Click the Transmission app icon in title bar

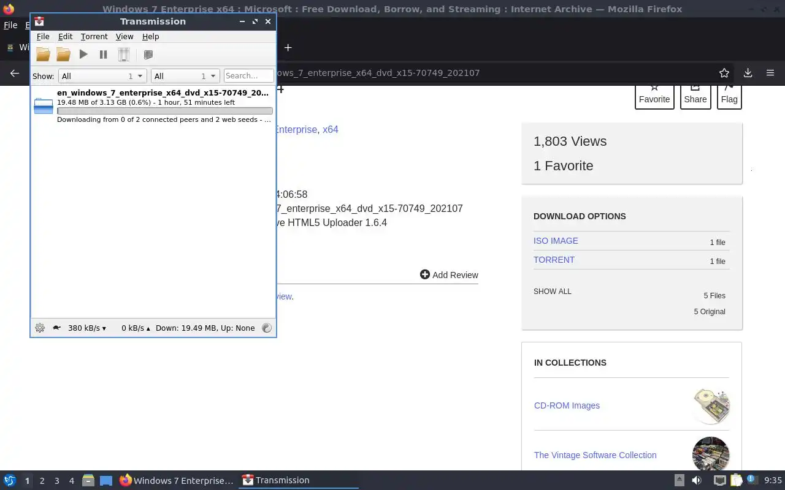click(x=39, y=21)
